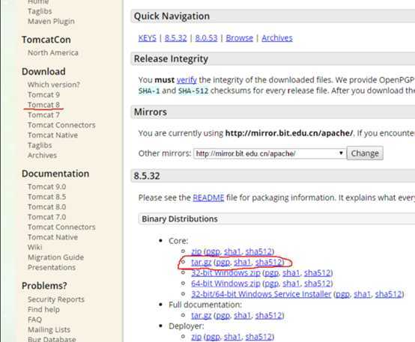Download the 32-bit/64-bit Windows Service Installer
The height and width of the screenshot is (342, 415).
click(x=261, y=294)
